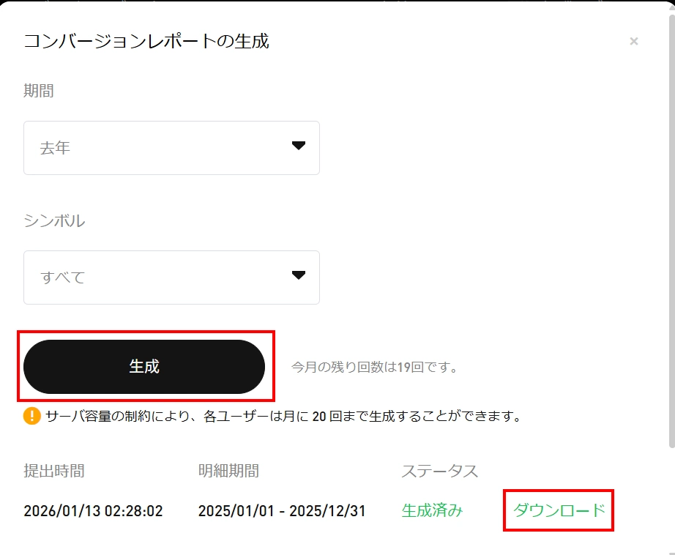
Task: Click the 期間 field label
Action: 39,91
